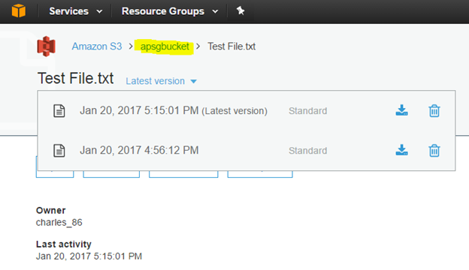This screenshot has width=469, height=270.
Task: Click the owner name charles_86
Action: point(59,223)
